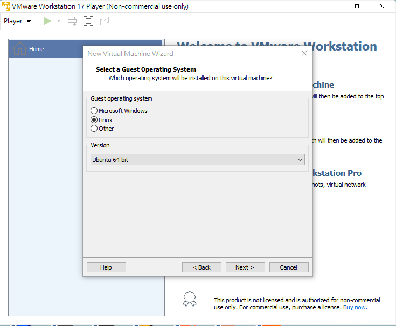
Task: Close the New Virtual Machine Wizard dialog
Action: click(x=304, y=53)
